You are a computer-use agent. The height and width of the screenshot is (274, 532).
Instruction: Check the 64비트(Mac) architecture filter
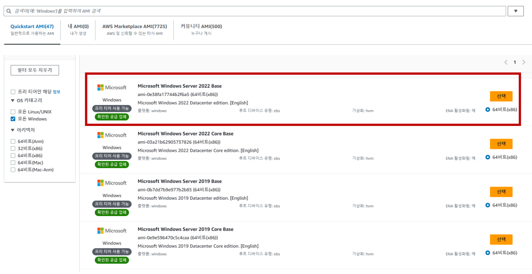[13, 163]
